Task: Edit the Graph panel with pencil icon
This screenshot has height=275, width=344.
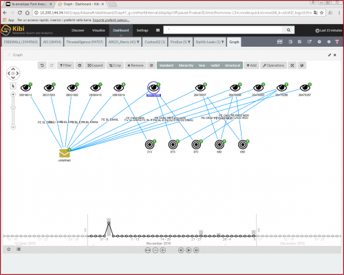Action: coord(330,55)
